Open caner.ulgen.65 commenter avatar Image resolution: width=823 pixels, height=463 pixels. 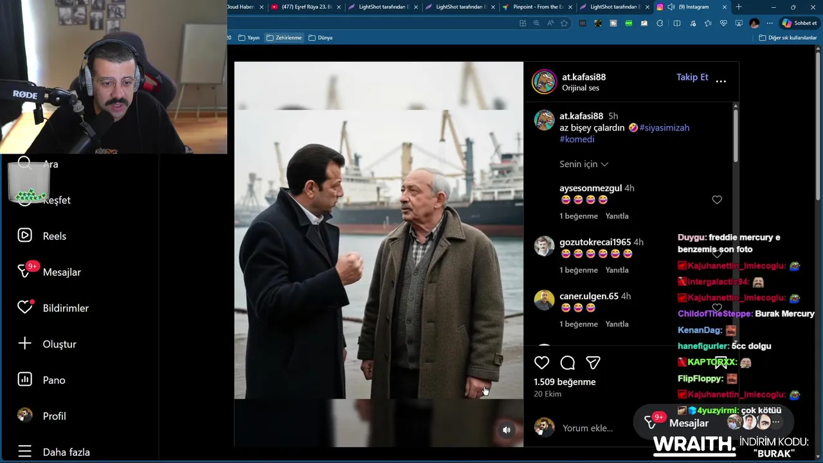click(544, 300)
